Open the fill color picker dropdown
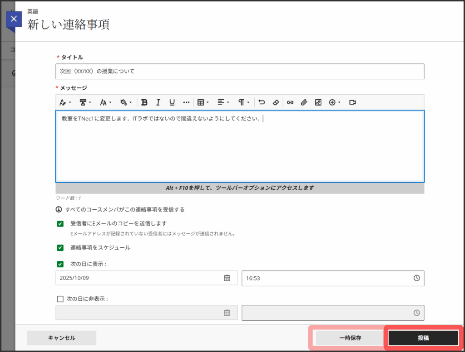Screen dimensions: 465x352 tap(126, 102)
